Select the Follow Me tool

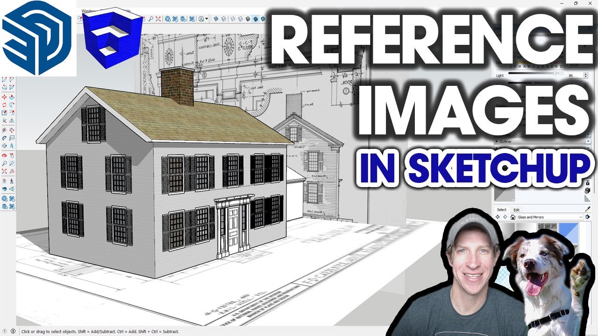(12, 104)
